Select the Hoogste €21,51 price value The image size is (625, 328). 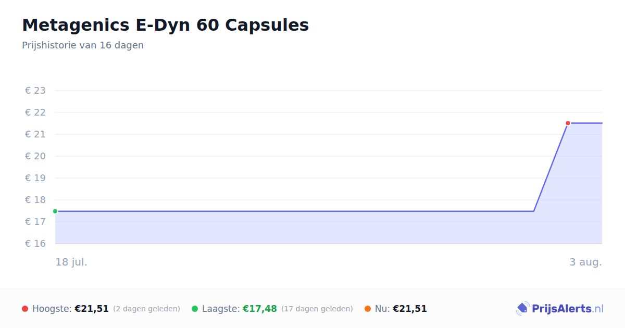point(92,309)
